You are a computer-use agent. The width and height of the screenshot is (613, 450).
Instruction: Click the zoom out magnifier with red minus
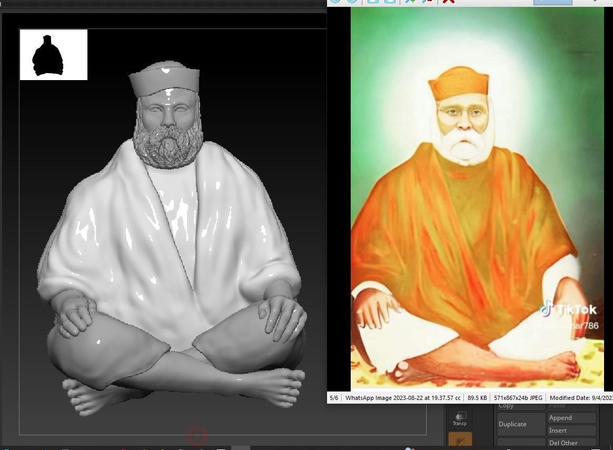tap(427, 2)
